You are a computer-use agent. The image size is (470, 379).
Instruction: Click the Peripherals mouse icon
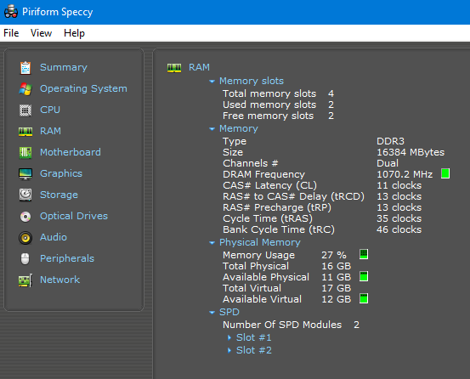click(25, 259)
